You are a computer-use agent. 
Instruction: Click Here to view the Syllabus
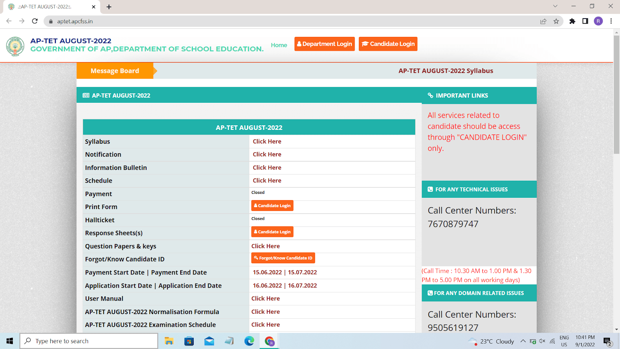267,141
